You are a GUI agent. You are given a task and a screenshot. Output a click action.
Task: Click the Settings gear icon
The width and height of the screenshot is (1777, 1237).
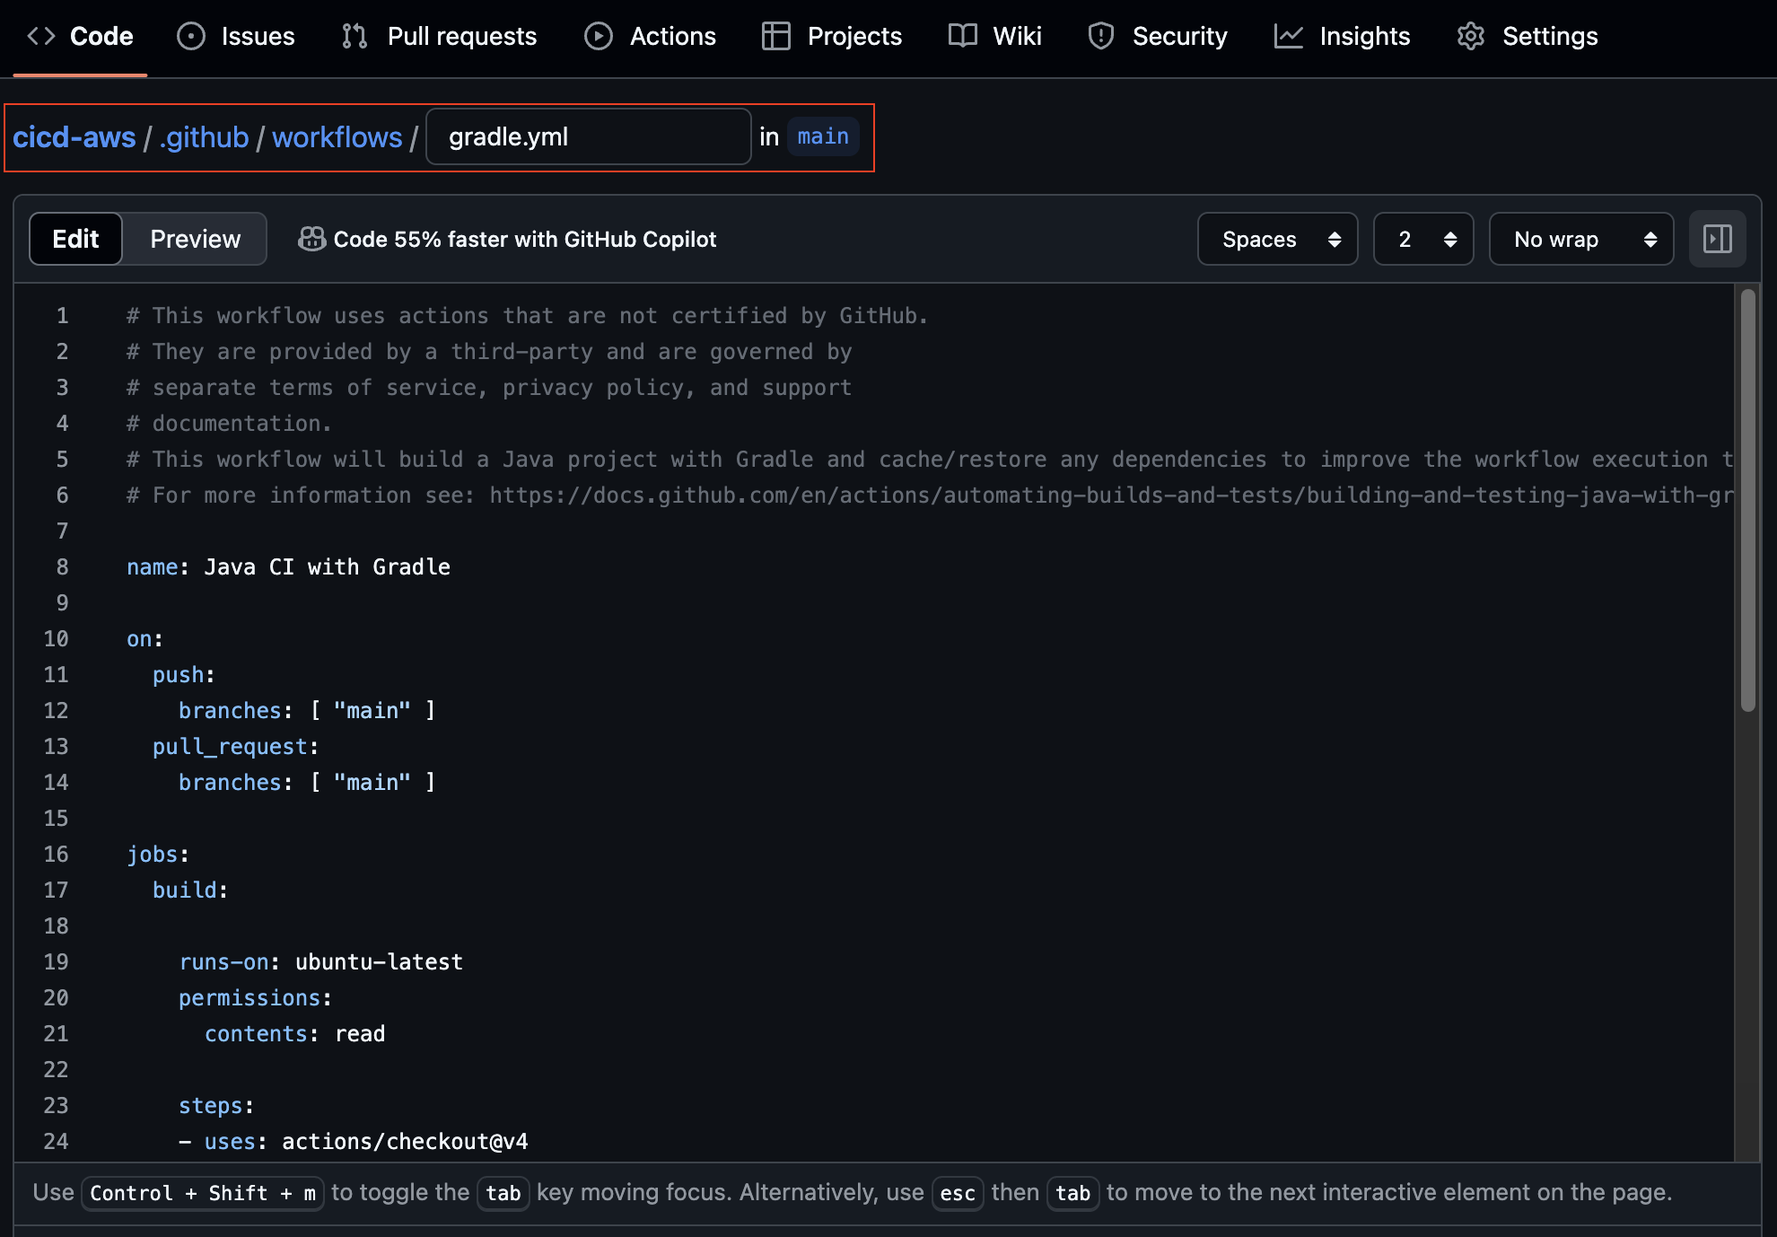coord(1471,36)
